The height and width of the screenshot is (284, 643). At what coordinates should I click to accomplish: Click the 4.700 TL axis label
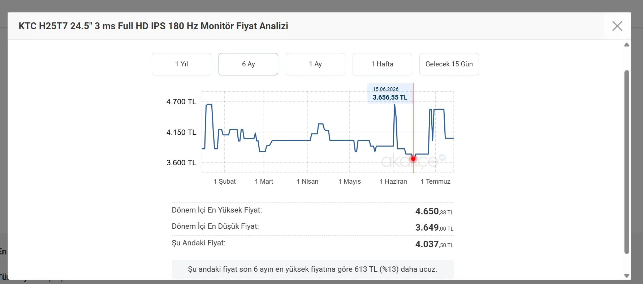point(181,102)
